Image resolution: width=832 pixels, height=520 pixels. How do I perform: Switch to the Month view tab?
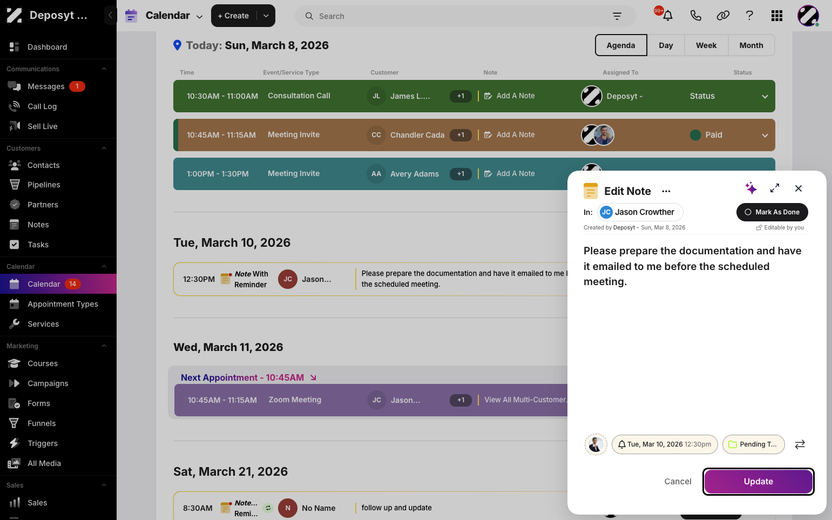coord(751,45)
